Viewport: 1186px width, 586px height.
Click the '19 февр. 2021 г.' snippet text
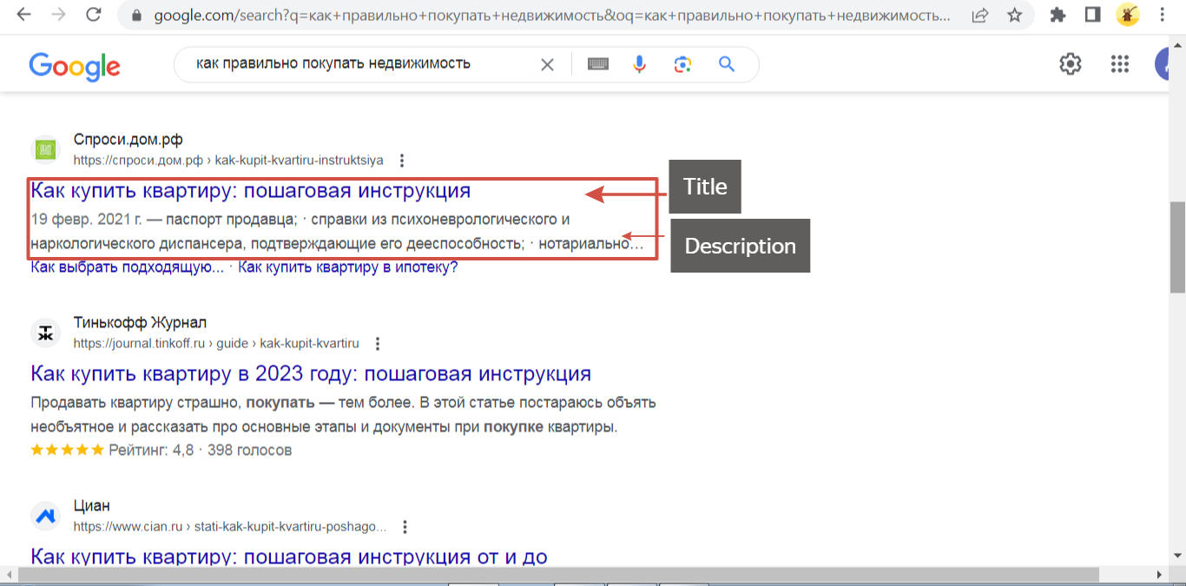pos(86,219)
